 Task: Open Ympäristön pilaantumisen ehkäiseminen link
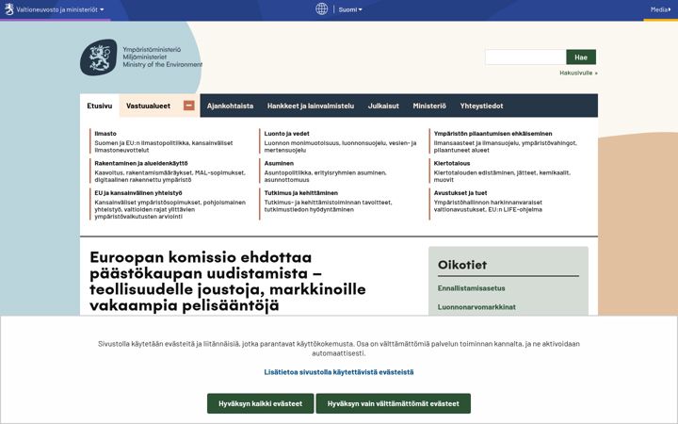[492, 134]
